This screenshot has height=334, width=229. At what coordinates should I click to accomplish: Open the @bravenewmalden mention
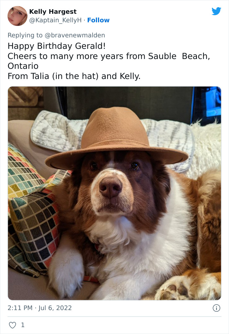(75, 35)
